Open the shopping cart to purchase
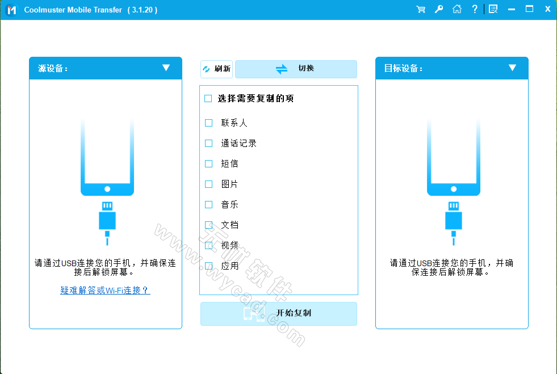This screenshot has width=557, height=374. (x=420, y=9)
